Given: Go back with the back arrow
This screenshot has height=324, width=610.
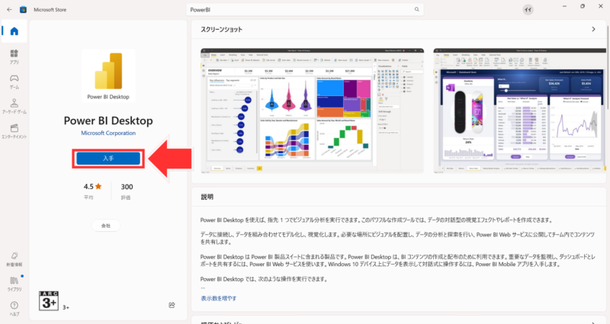Looking at the screenshot, I should [9, 10].
